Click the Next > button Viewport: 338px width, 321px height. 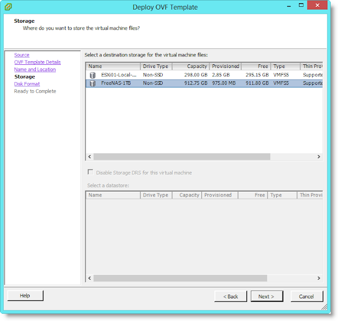[x=267, y=296]
